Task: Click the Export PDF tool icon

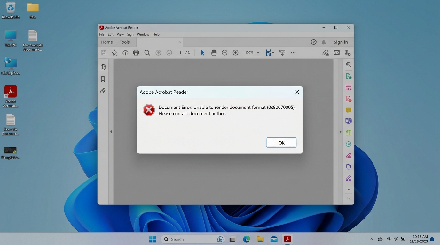Action: (x=349, y=76)
